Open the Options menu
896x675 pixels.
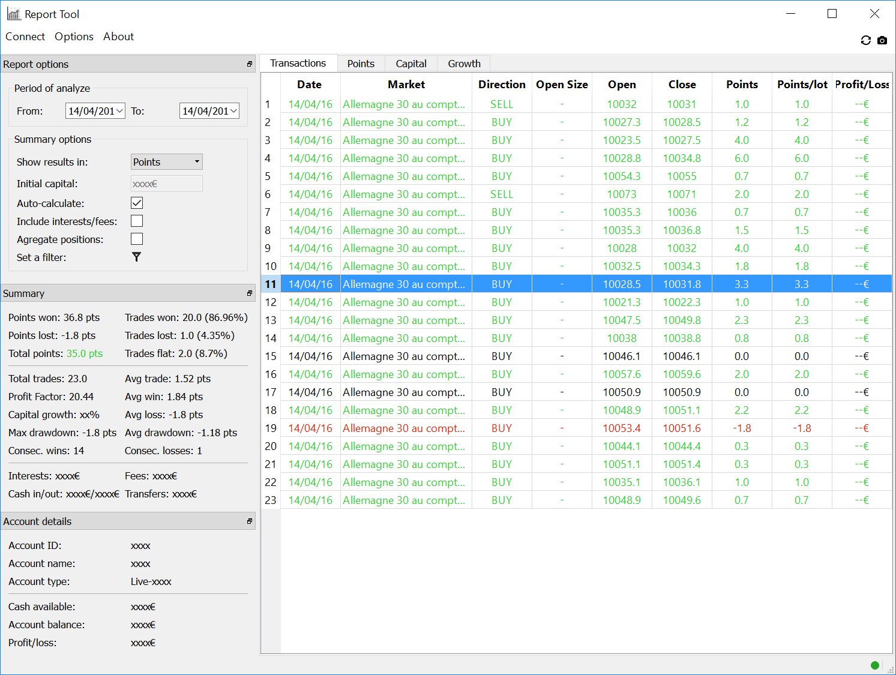[x=74, y=37]
